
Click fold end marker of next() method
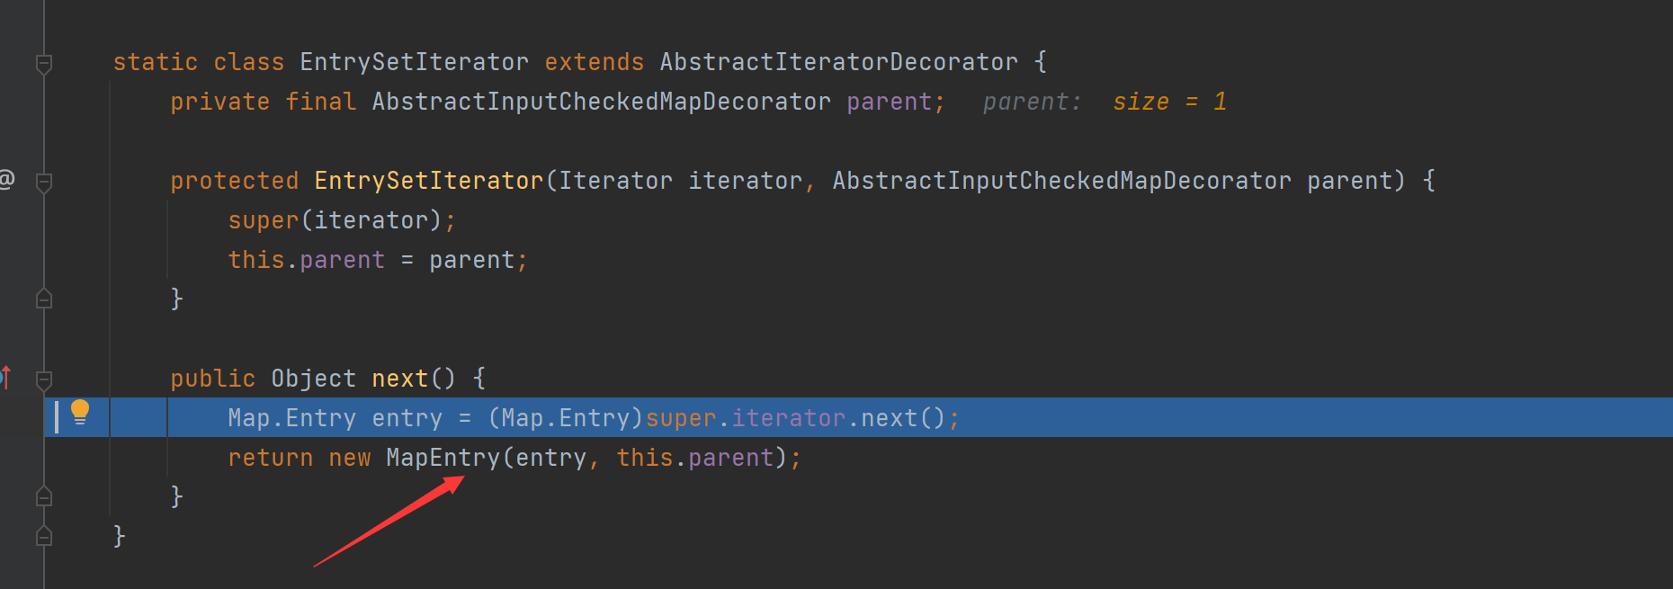(x=43, y=496)
